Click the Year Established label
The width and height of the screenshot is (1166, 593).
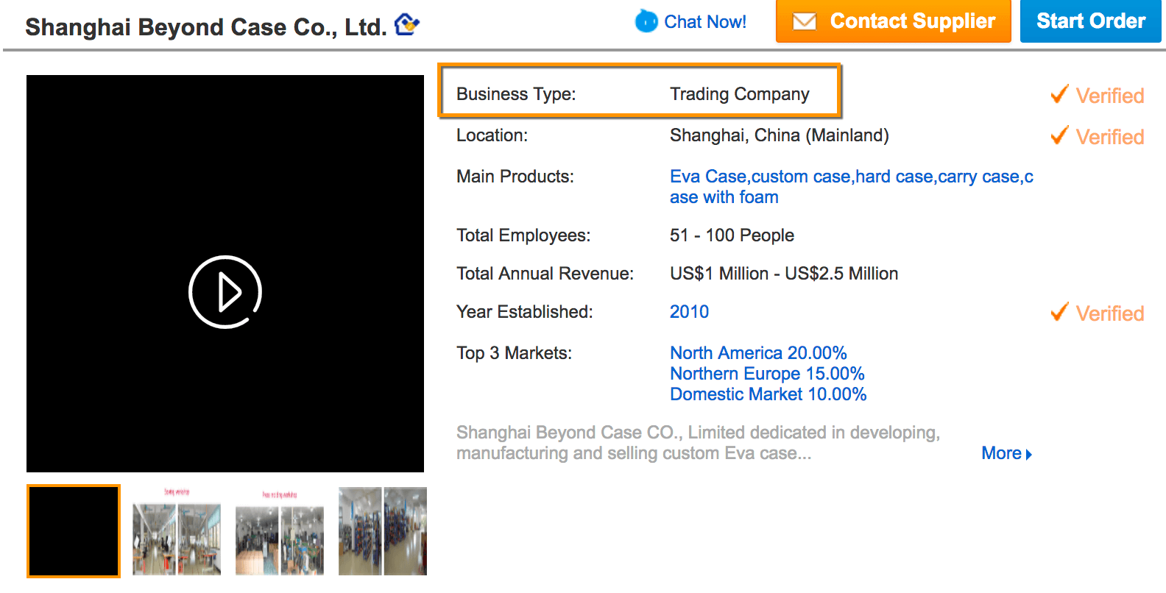pos(524,312)
